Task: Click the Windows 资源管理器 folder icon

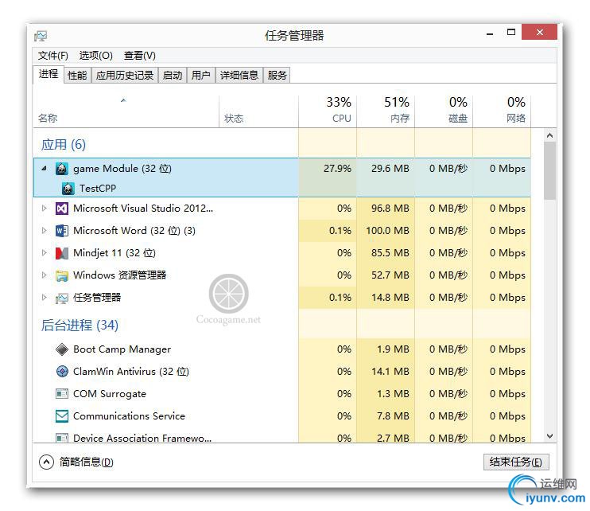Action: [62, 275]
